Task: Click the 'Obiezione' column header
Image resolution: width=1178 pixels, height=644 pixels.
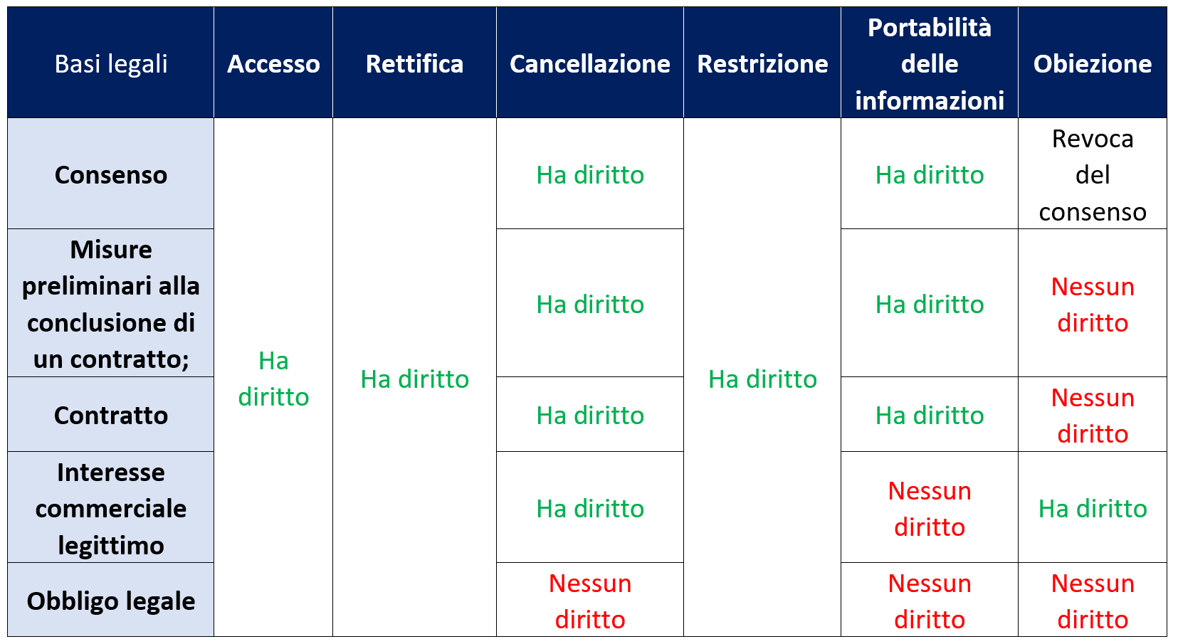Action: click(x=1093, y=63)
